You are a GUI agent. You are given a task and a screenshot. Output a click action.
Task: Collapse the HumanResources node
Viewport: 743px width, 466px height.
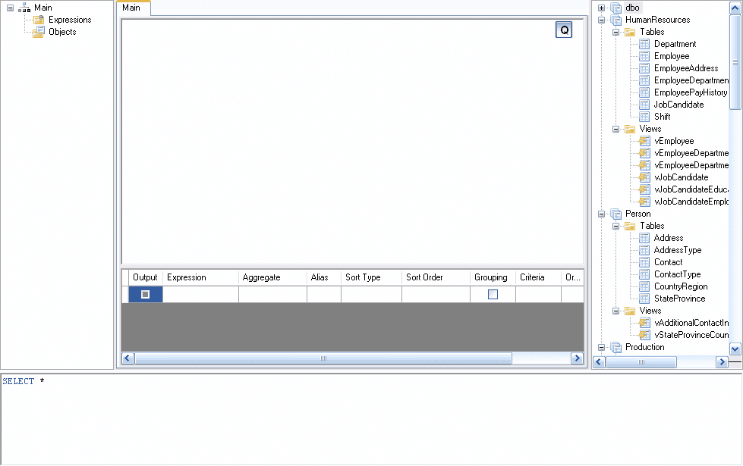coord(600,20)
